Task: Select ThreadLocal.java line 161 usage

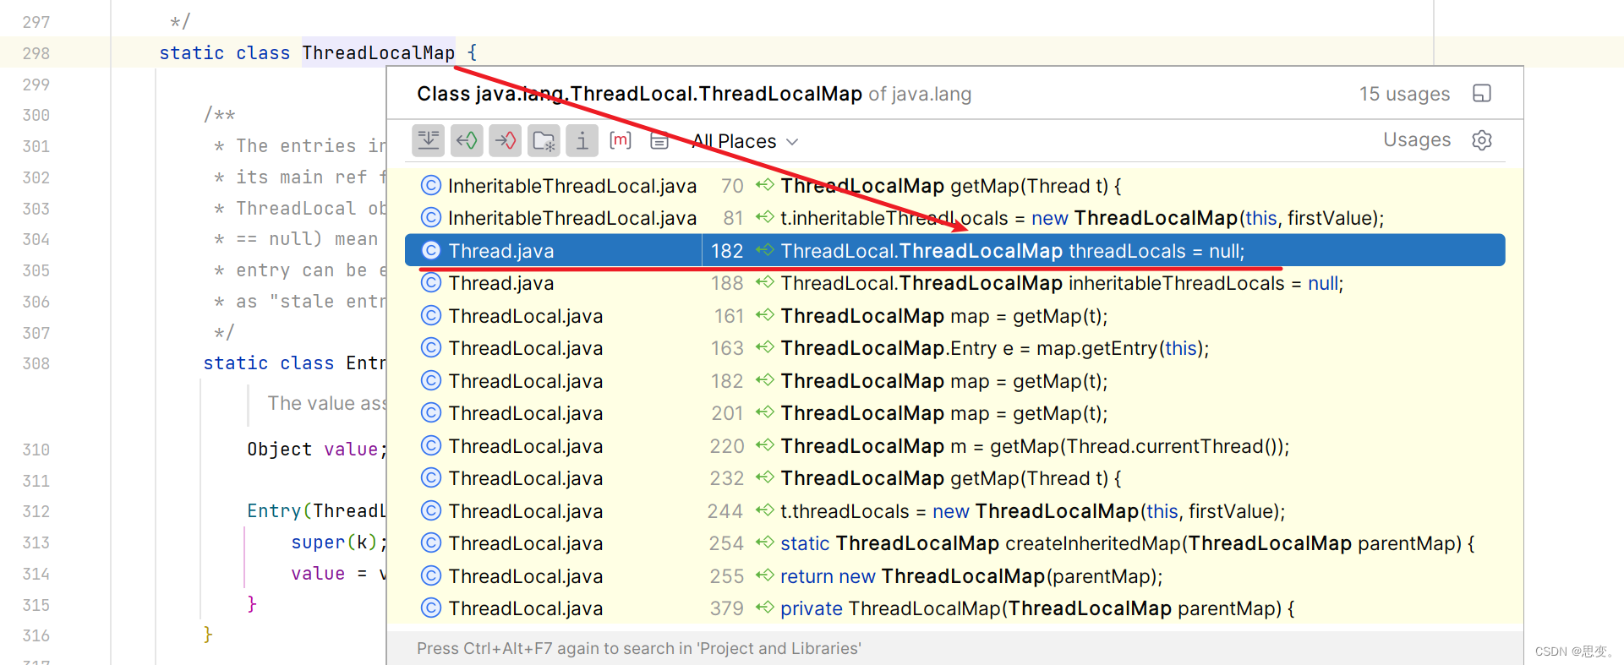Action: 955,316
